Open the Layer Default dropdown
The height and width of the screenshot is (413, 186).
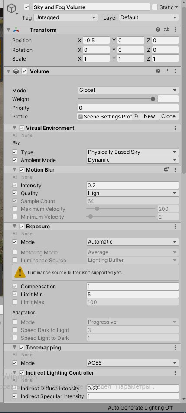(x=149, y=18)
